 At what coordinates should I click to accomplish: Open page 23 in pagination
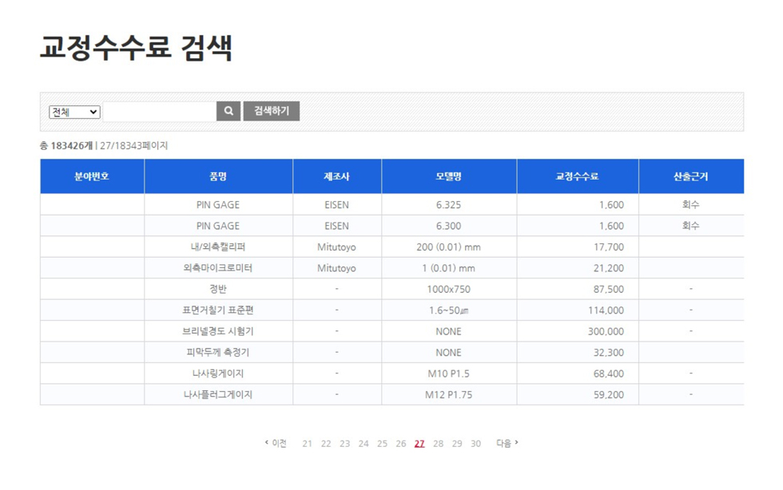click(344, 444)
